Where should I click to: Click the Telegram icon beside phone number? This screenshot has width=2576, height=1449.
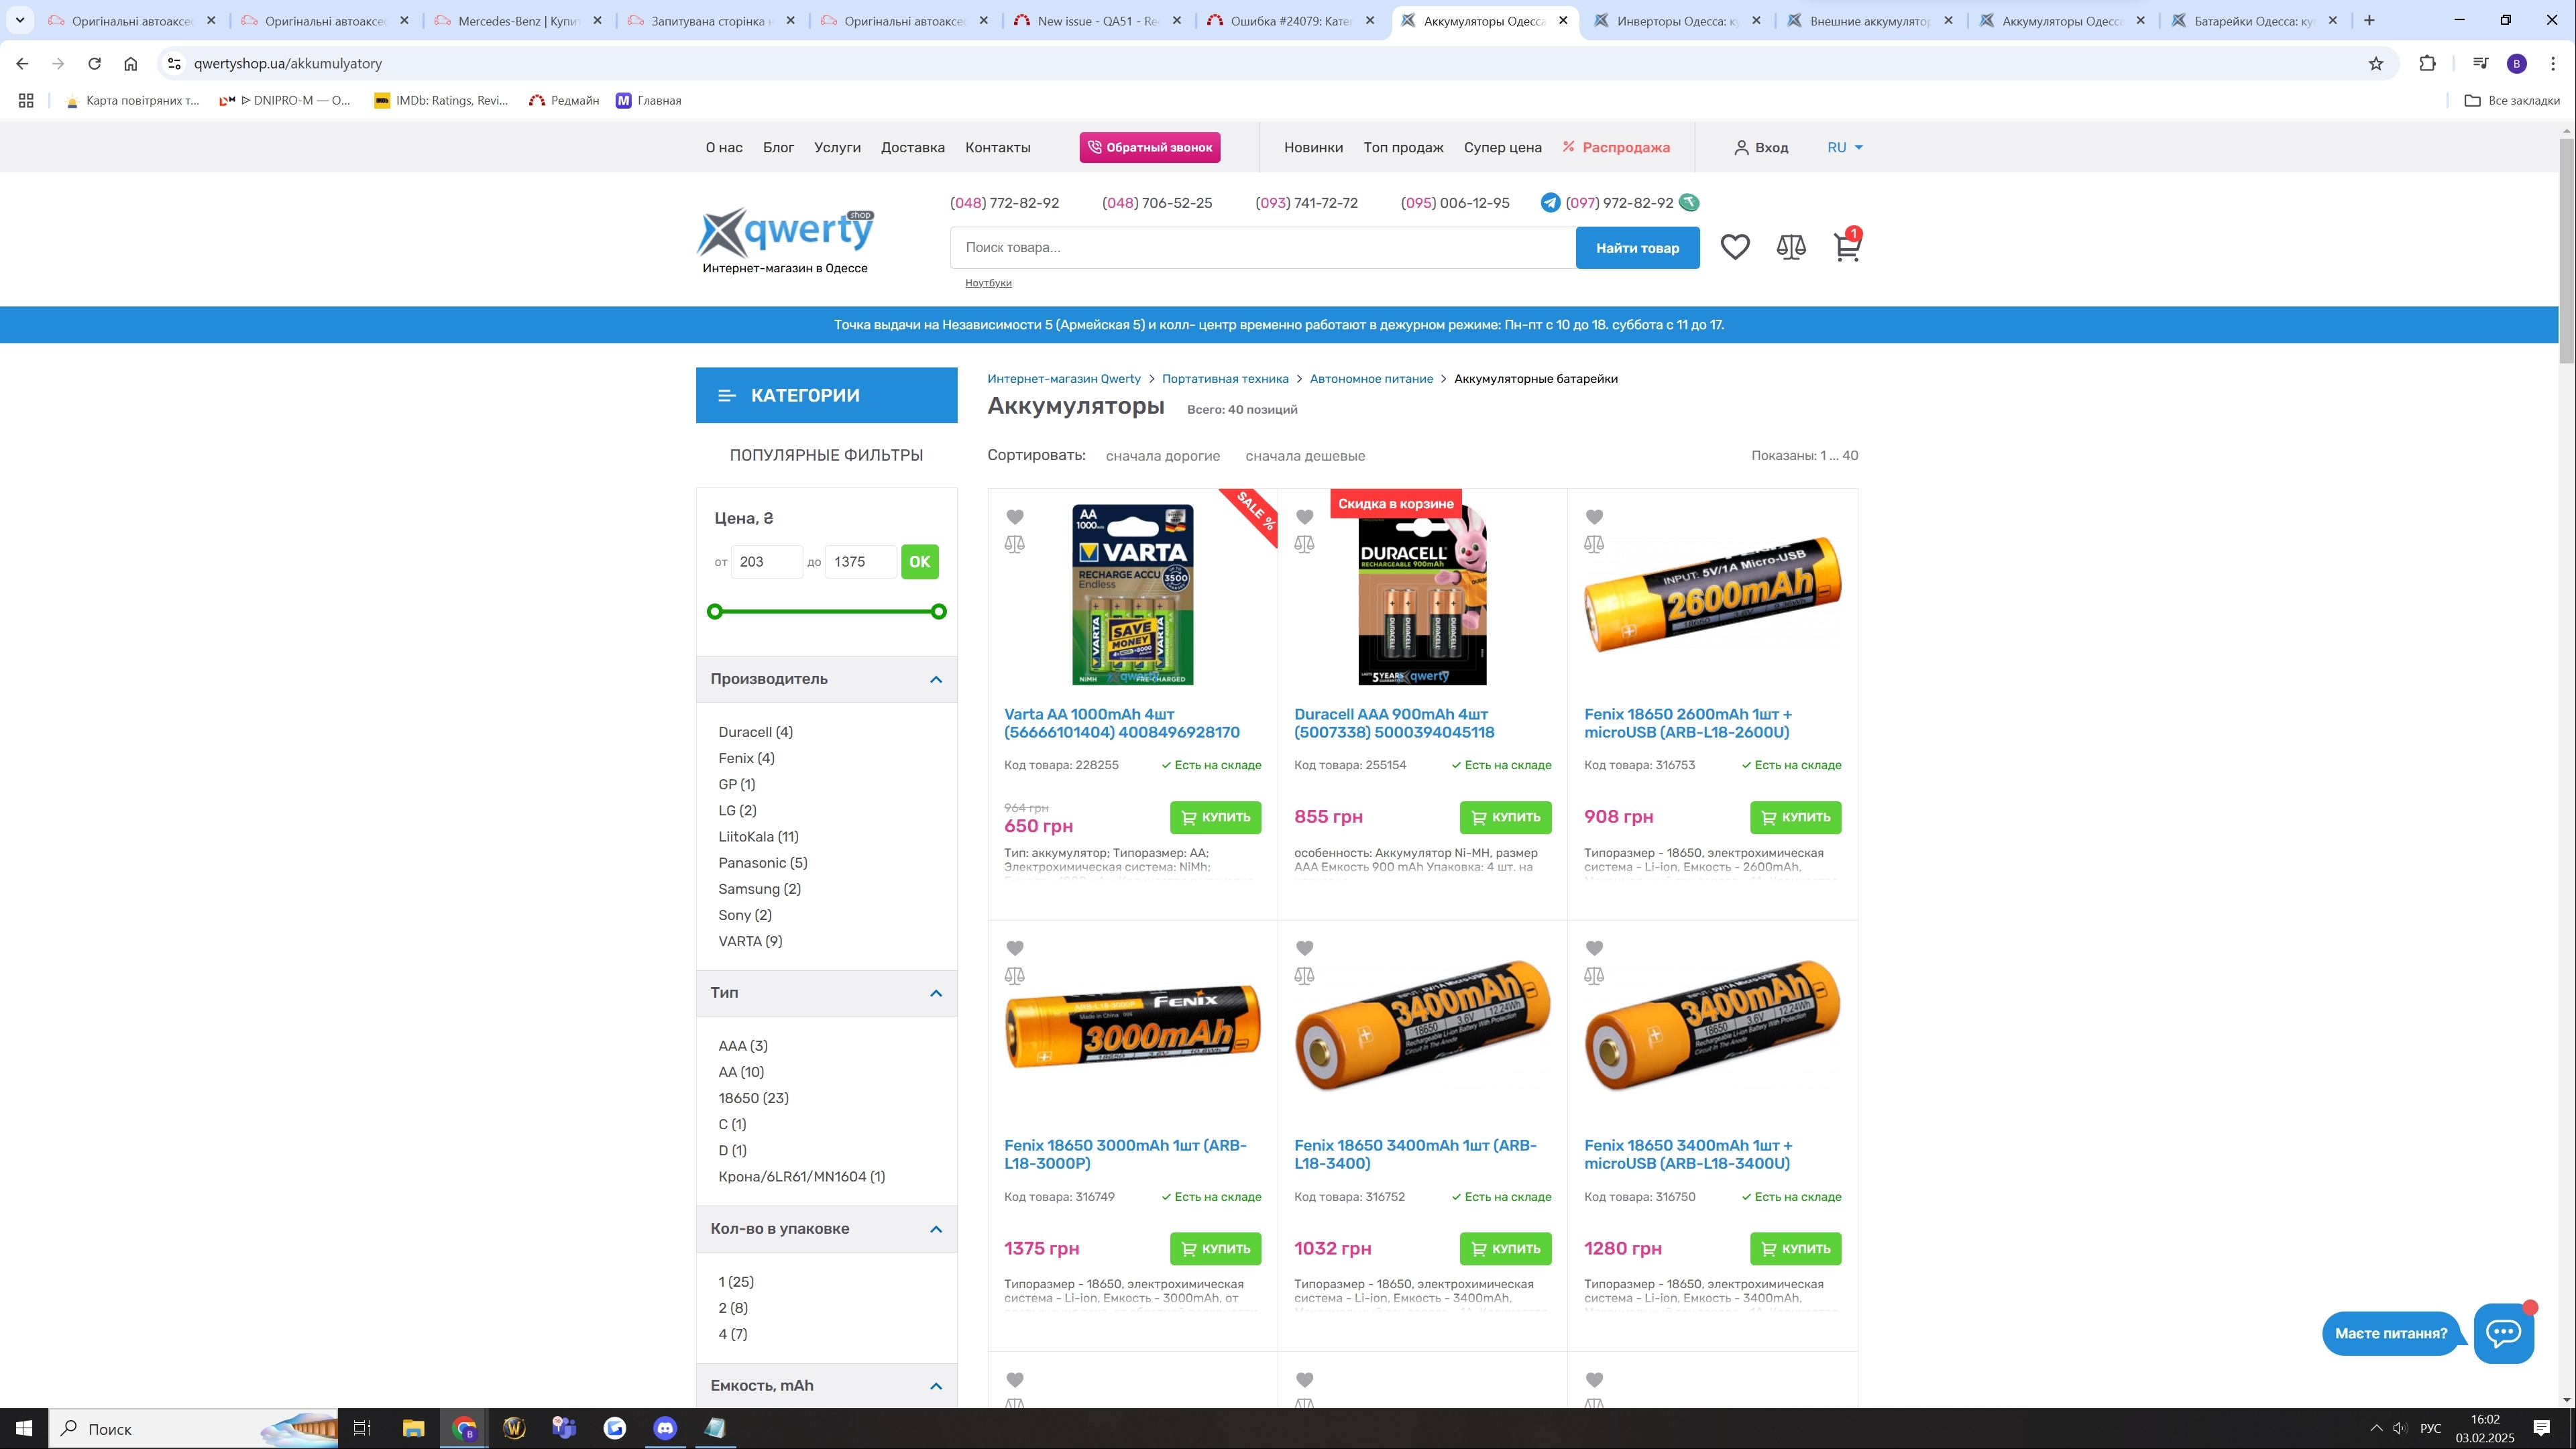point(1550,203)
